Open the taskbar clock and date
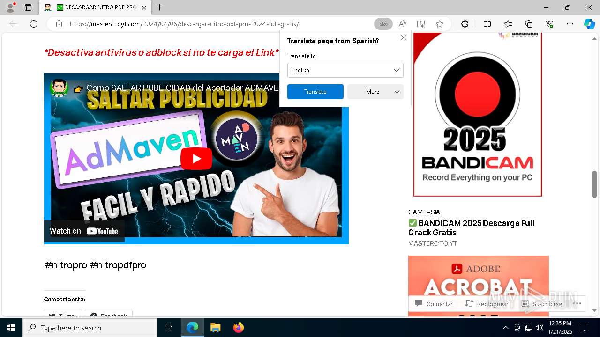Screen dimensions: 600x337 click(561, 328)
